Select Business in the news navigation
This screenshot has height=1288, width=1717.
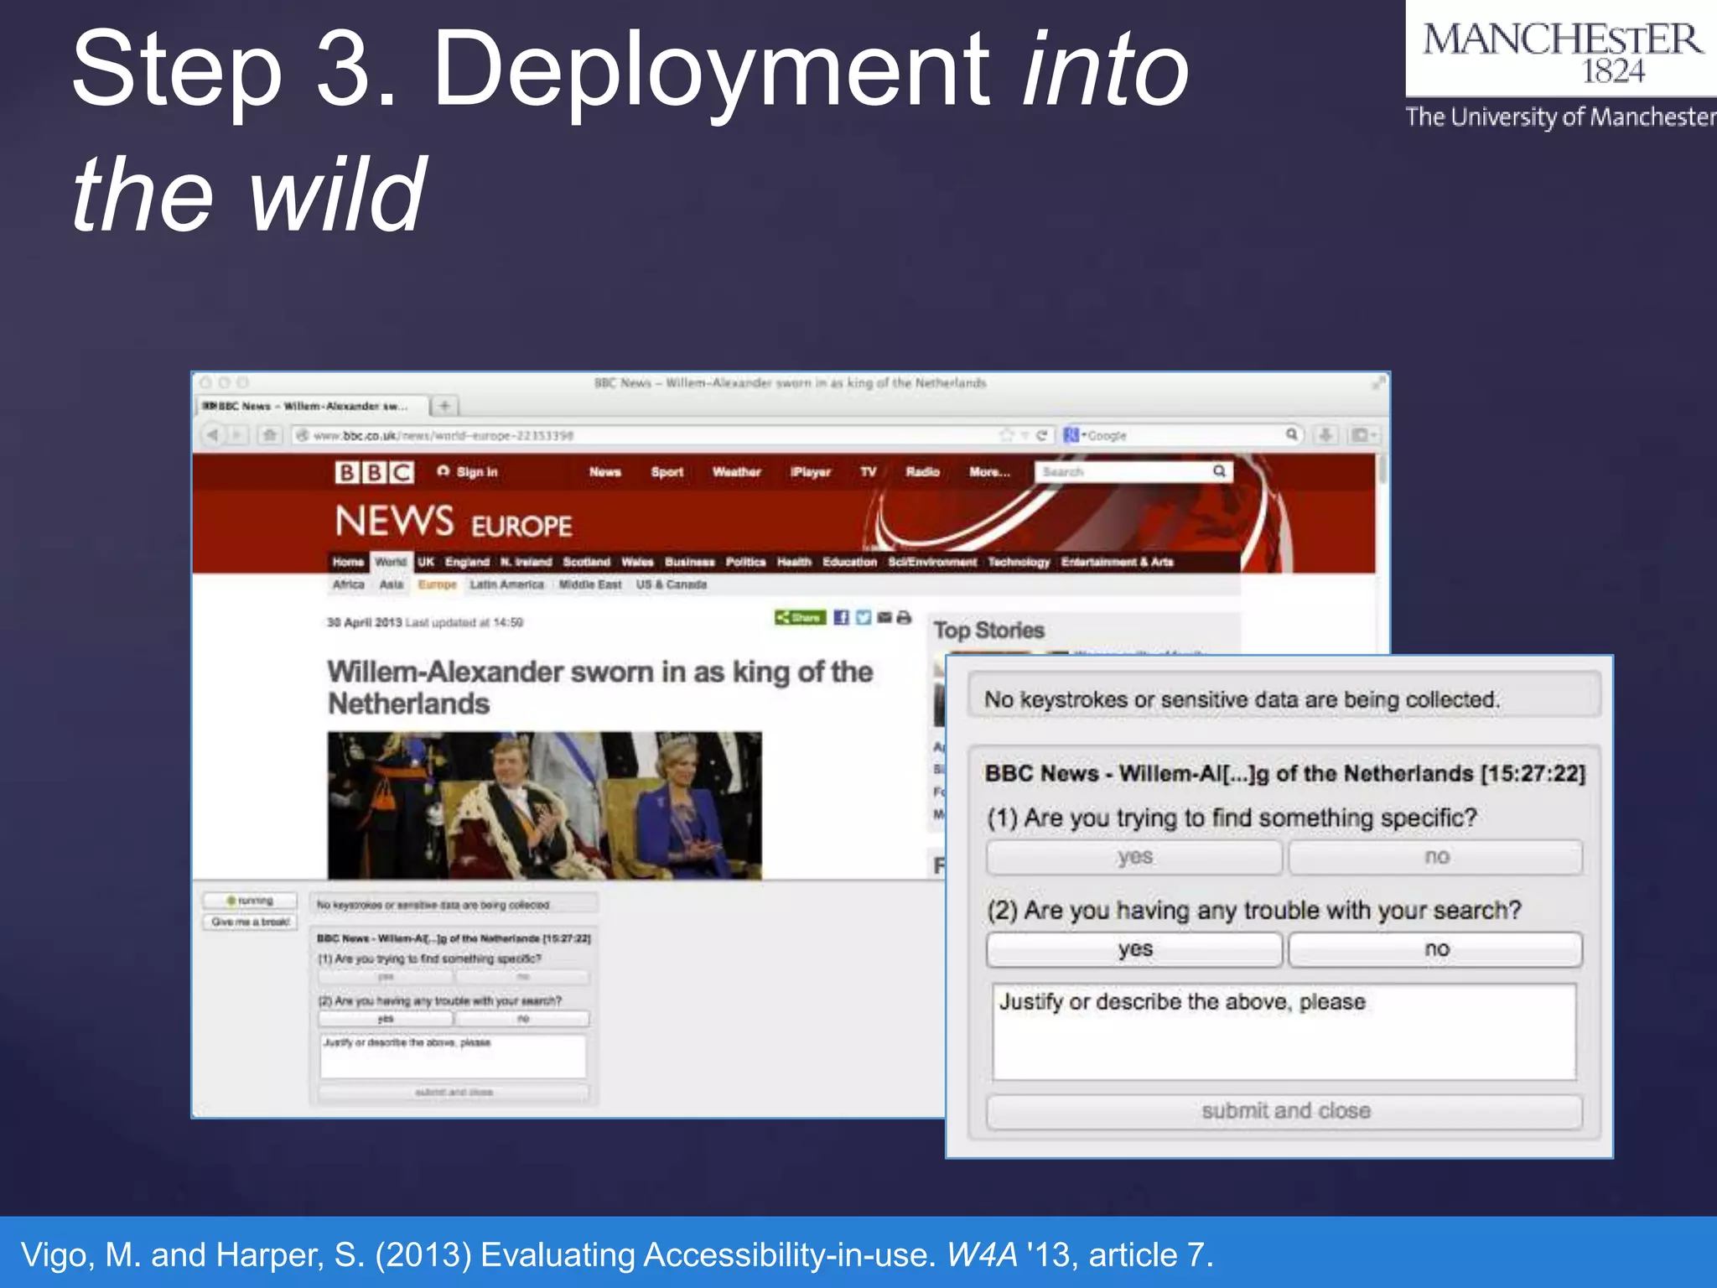[689, 562]
